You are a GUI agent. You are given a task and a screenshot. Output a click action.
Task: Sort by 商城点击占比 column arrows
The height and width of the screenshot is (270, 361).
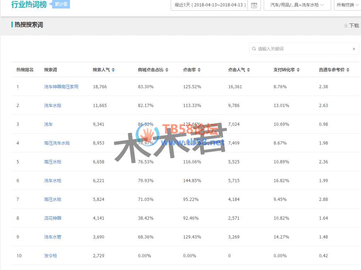pos(167,70)
